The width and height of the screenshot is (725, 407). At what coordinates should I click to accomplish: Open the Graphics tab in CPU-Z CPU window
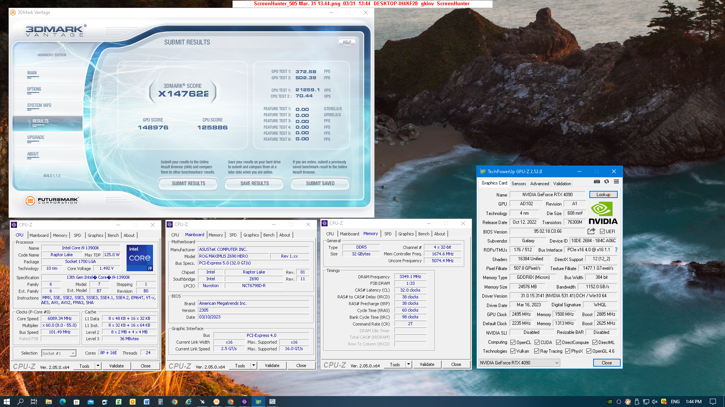click(x=95, y=235)
